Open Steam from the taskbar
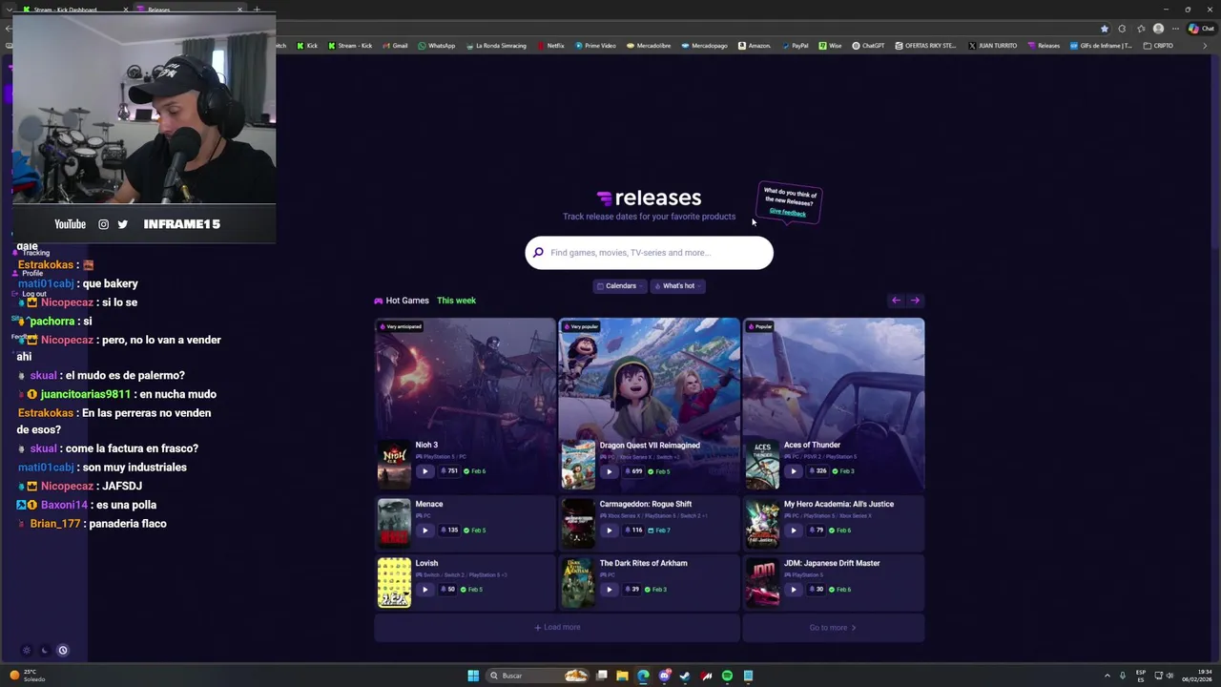 click(x=685, y=676)
